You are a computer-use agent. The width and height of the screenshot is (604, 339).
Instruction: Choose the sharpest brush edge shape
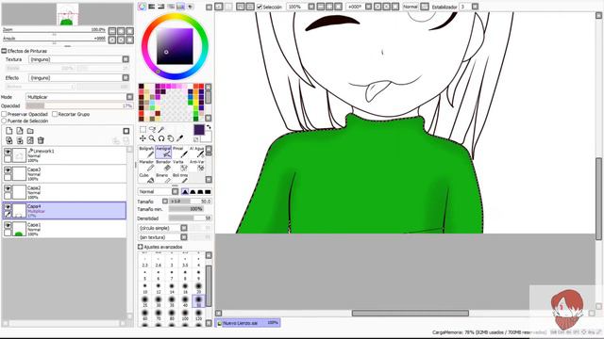point(208,192)
